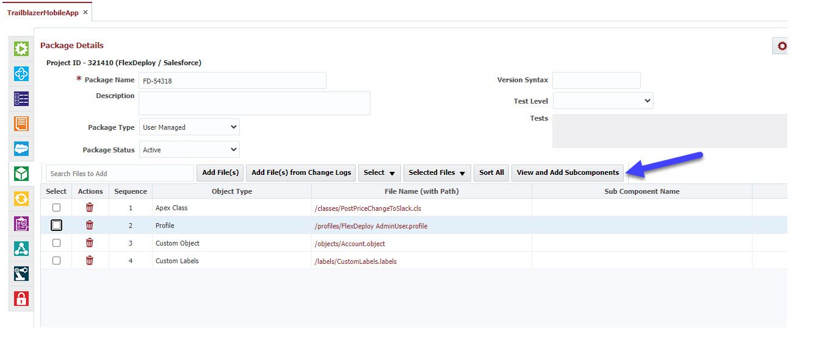Open the blue knot-pattern sidebar icon

tap(21, 74)
